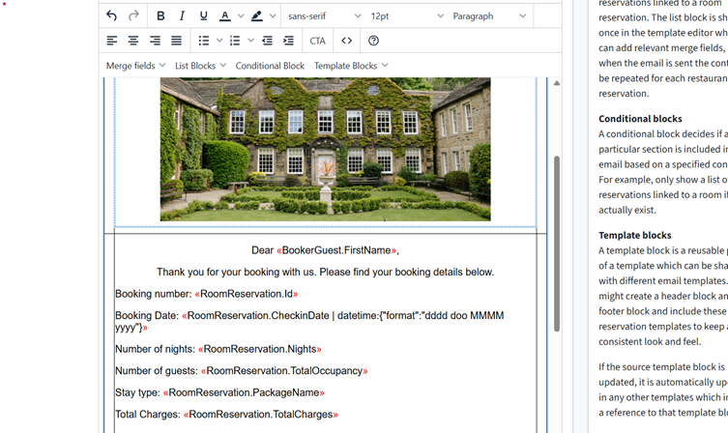The image size is (728, 433).
Task: Click the RoomReservation.TotalCharges merge field
Action: [x=261, y=415]
